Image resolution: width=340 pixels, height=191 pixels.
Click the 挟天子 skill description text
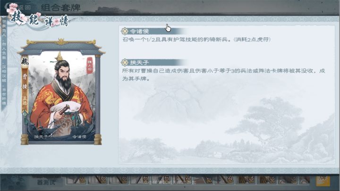point(223,75)
